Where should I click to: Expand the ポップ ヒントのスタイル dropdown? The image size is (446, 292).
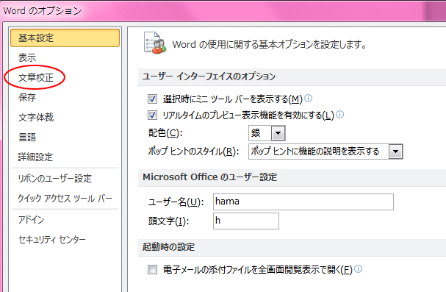coord(395,152)
